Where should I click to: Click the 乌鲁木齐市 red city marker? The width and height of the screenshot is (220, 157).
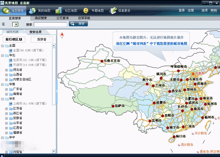102,61
